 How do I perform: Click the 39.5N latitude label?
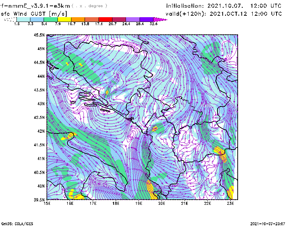point(39,200)
